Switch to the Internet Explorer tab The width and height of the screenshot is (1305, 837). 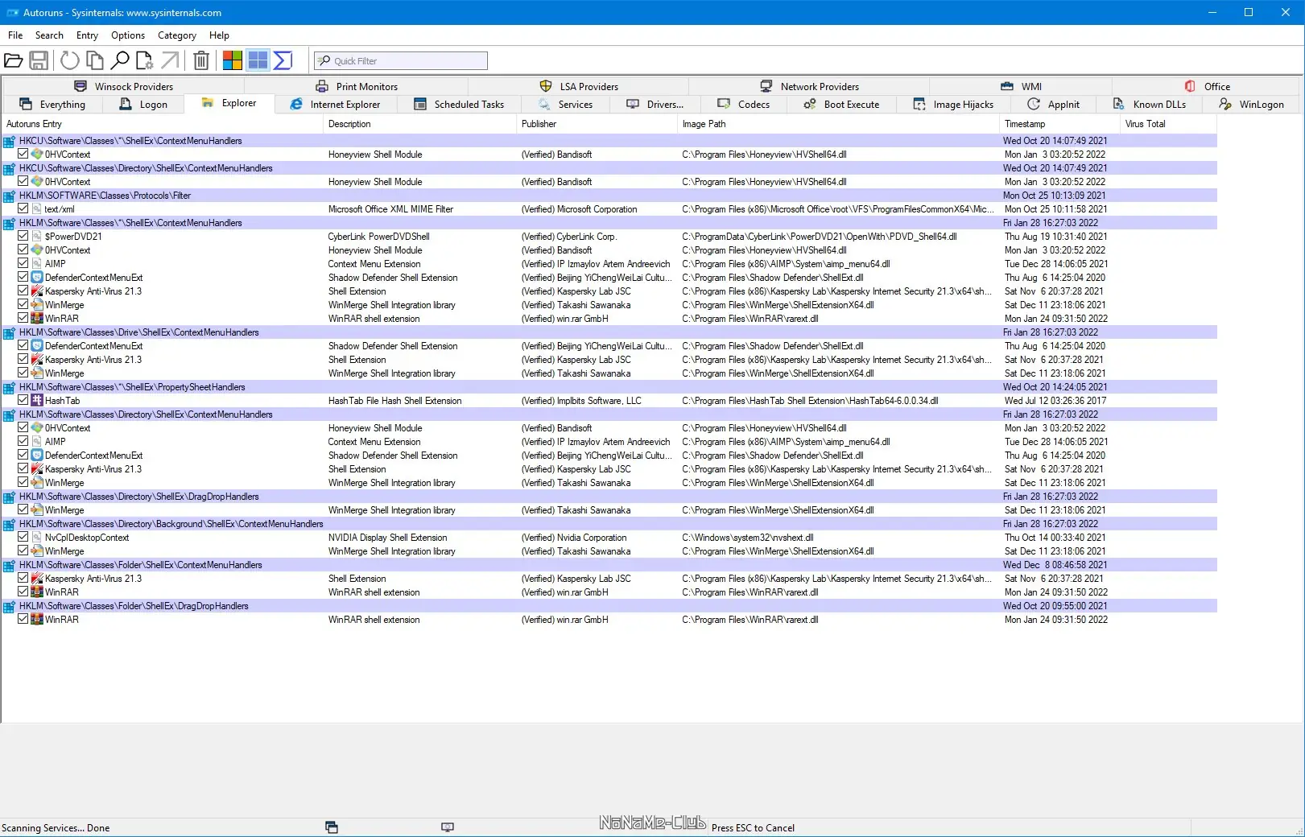coord(335,105)
